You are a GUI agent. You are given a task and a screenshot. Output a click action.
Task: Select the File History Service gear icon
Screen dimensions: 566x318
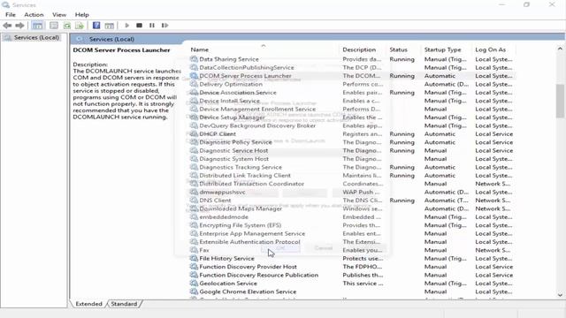click(x=194, y=259)
